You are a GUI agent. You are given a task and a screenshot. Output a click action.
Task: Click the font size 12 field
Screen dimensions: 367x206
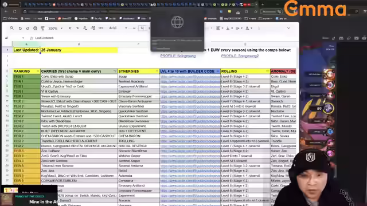pos(142,28)
